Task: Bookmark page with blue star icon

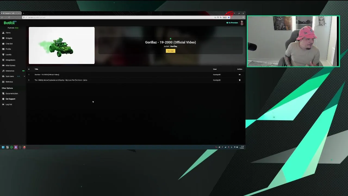Action: (229, 17)
